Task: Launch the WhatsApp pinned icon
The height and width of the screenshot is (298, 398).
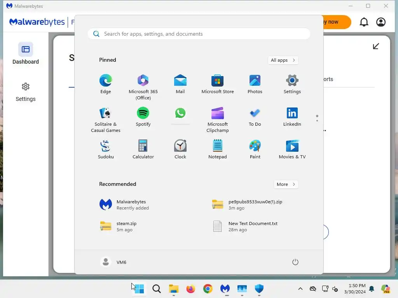Action: pyautogui.click(x=180, y=113)
